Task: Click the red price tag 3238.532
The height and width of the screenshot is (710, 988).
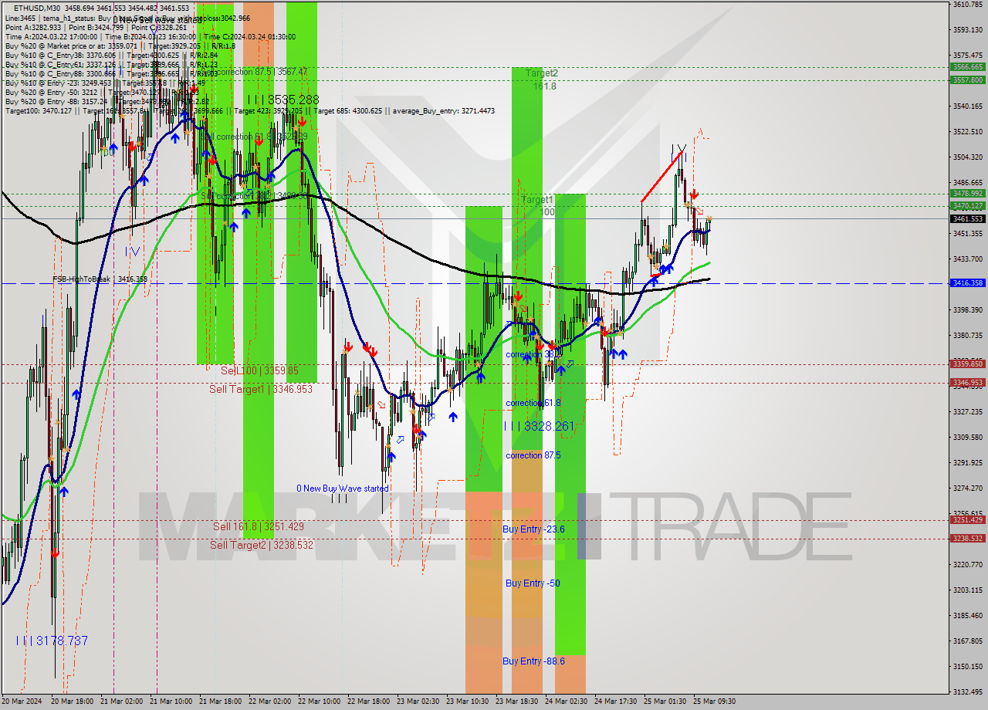Action: 967,539
